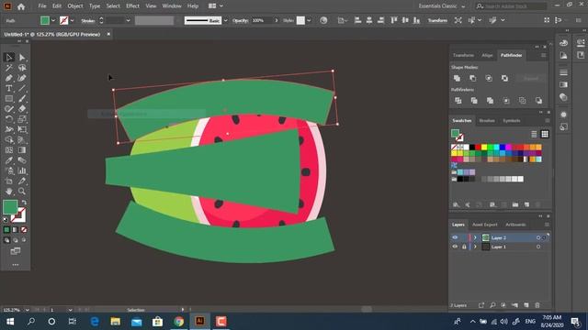
Task: Select the Eraser tool
Action: (x=22, y=109)
